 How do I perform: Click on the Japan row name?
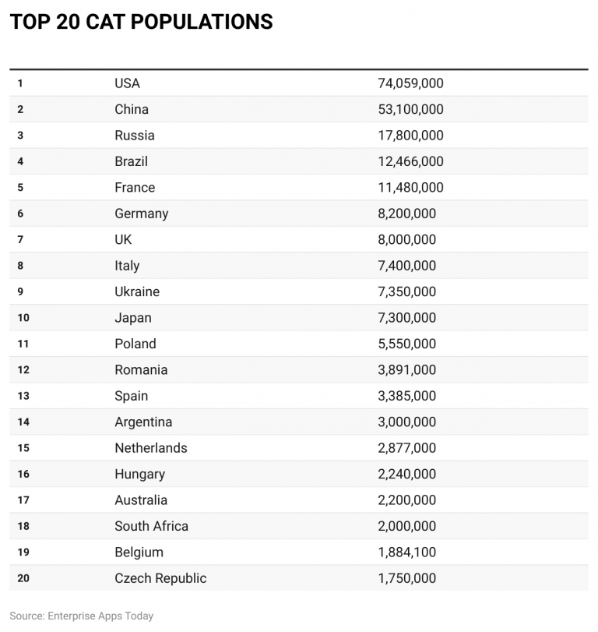133,318
